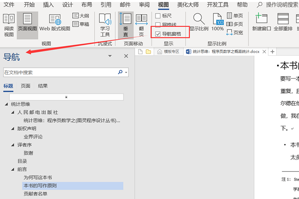Uncheck the 导航窗格 navigation pane checkbox
Image resolution: width=299 pixels, height=199 pixels.
click(157, 34)
